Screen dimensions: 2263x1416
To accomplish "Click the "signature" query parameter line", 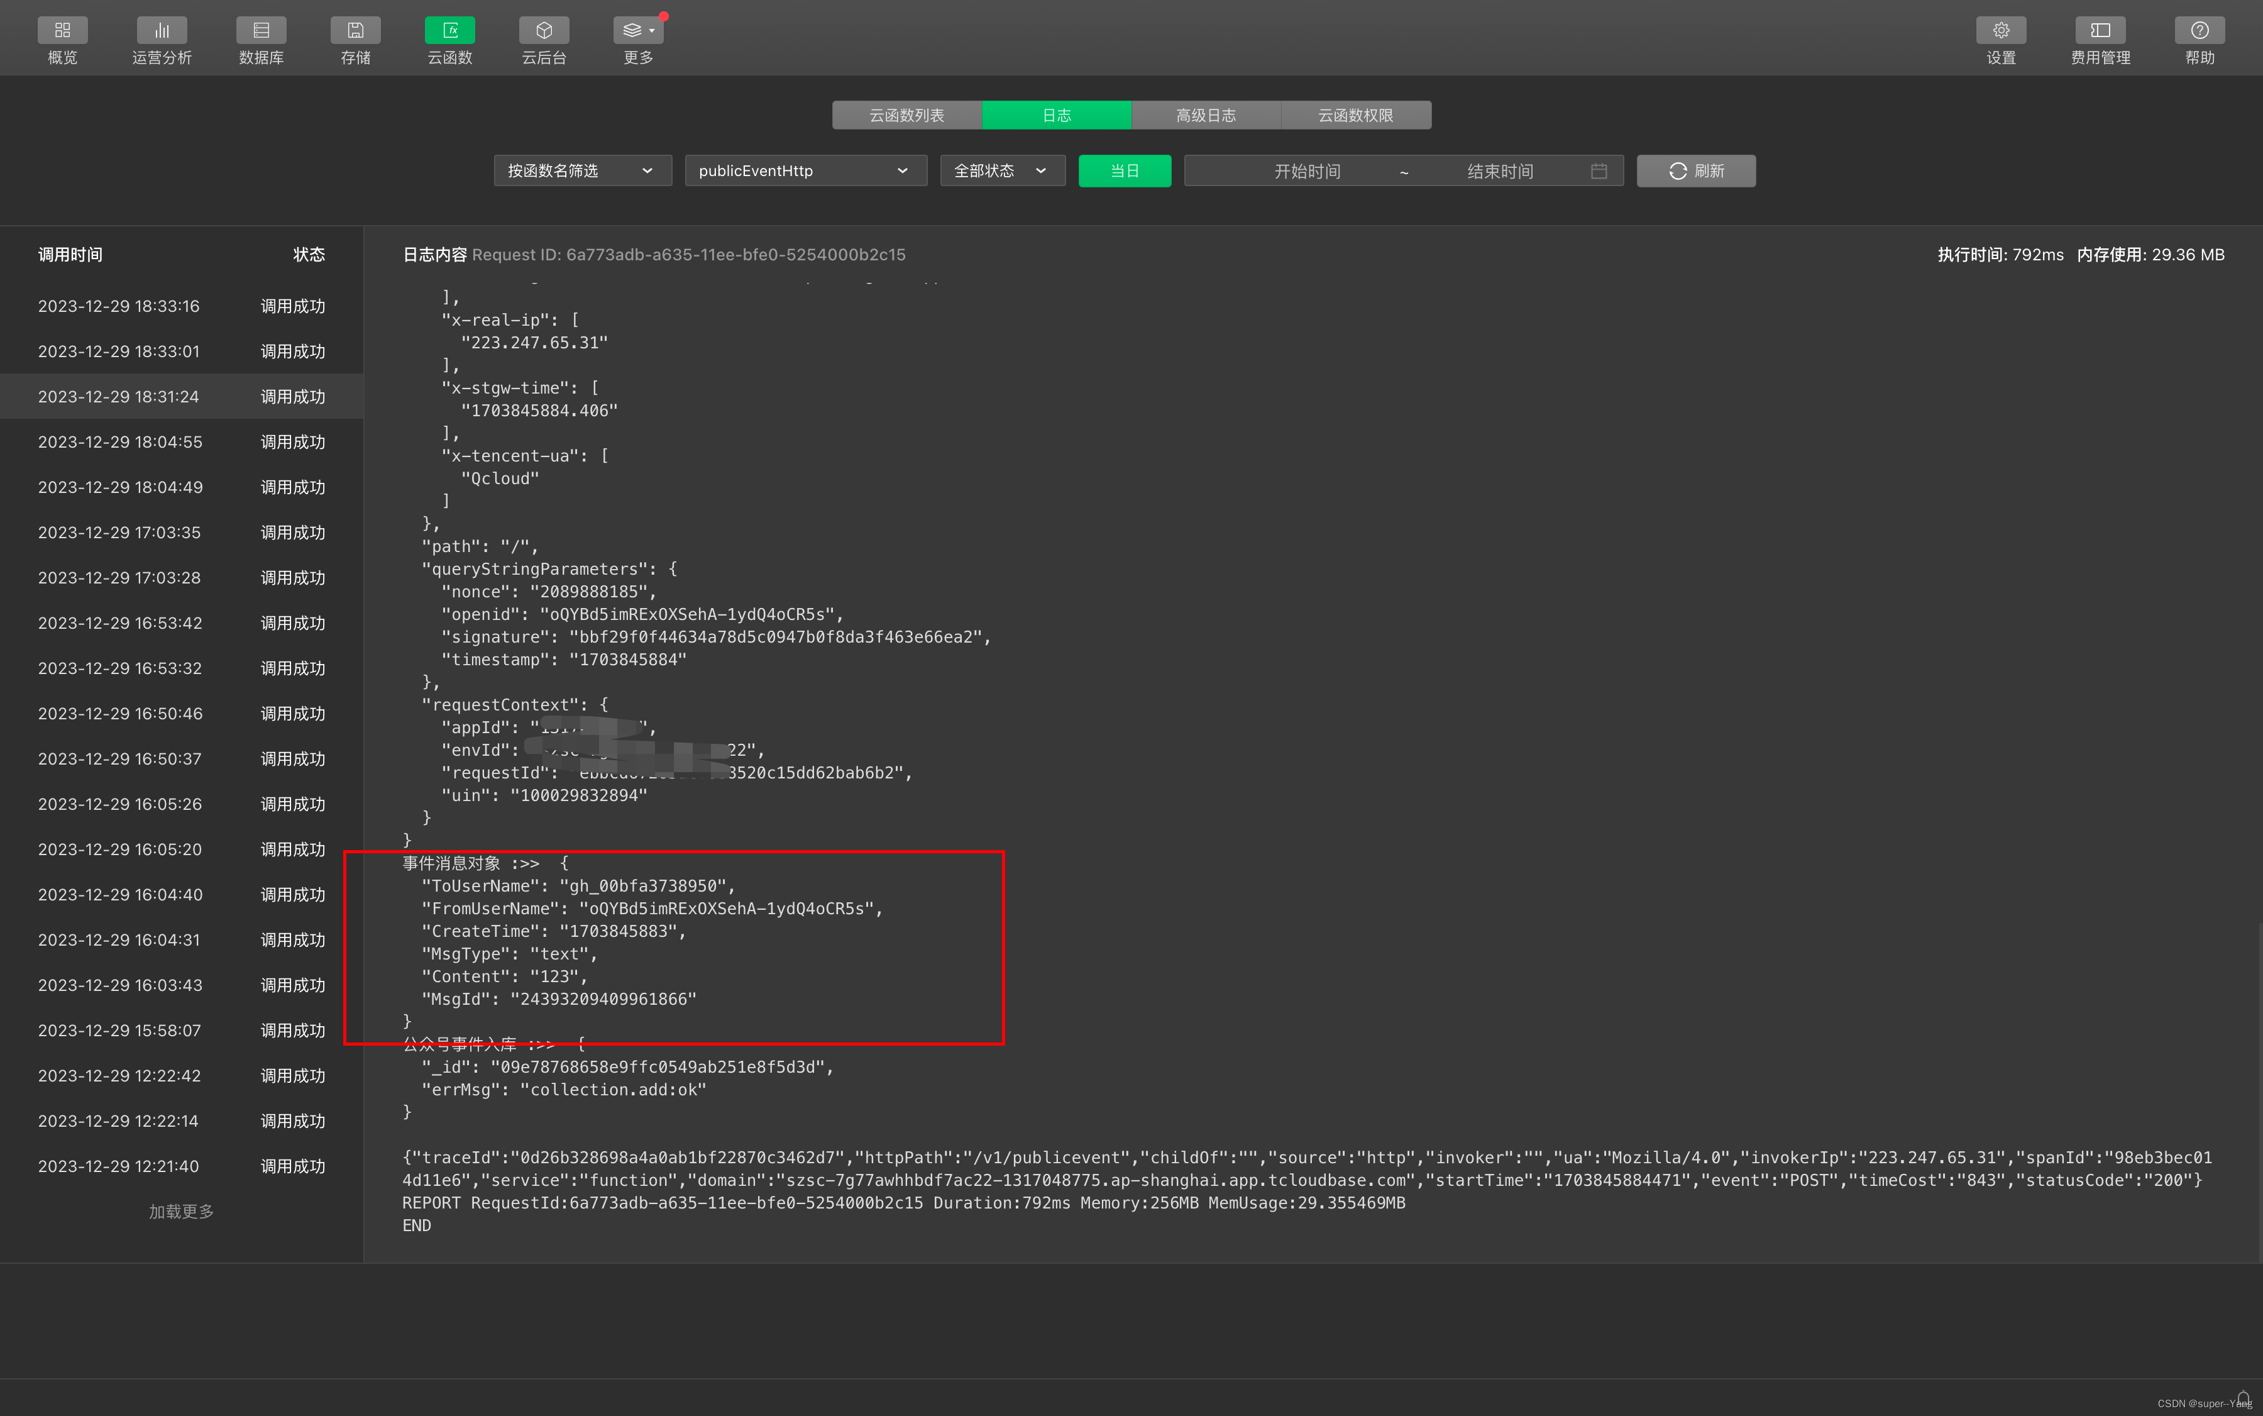I will (x=716, y=637).
